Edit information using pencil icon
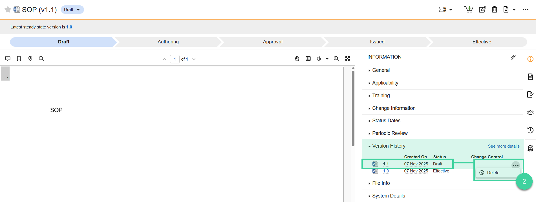Viewport: 536px width, 202px height. tap(513, 57)
